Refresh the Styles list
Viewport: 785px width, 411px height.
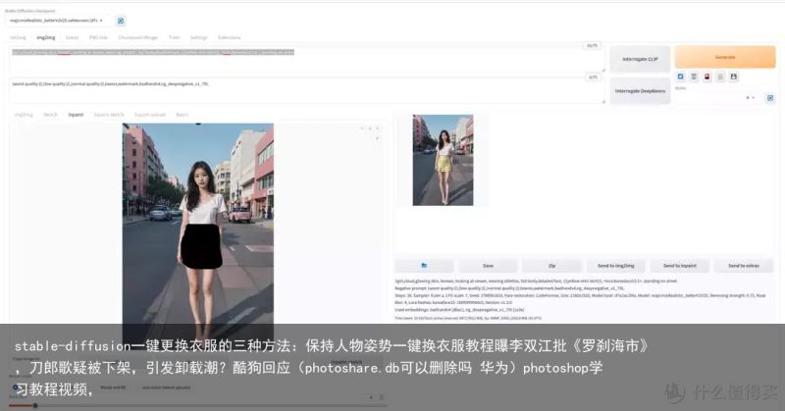click(770, 98)
